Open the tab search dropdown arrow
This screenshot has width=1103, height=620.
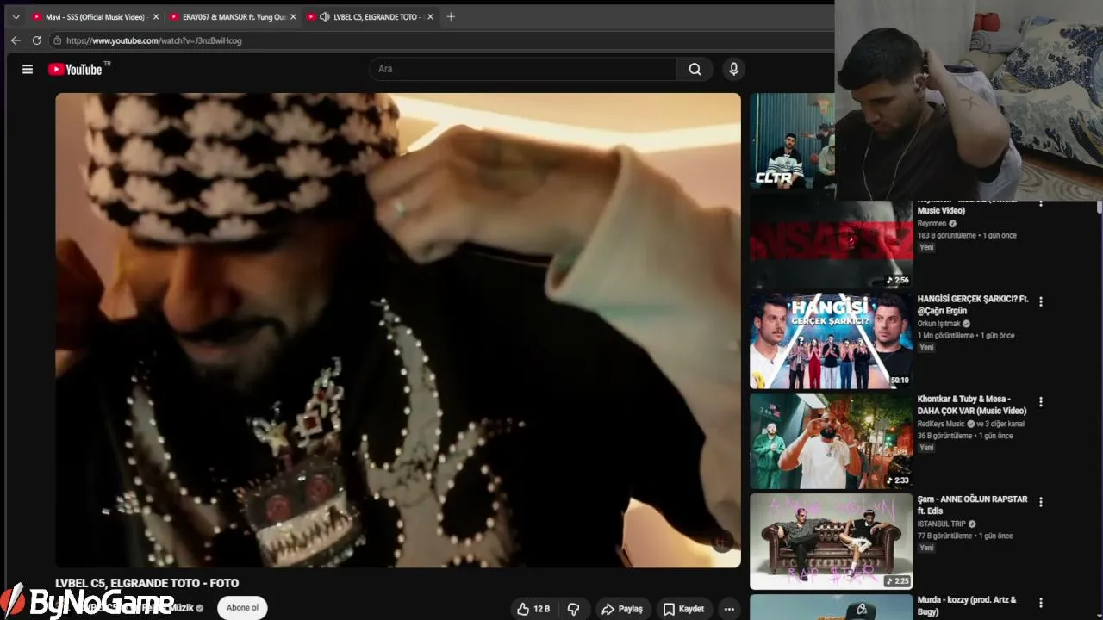pyautogui.click(x=16, y=16)
